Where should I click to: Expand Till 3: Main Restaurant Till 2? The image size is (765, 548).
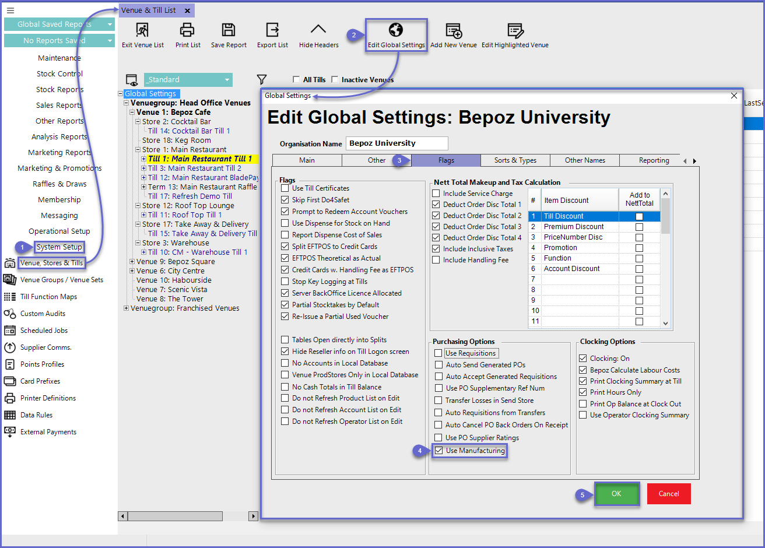tap(144, 168)
